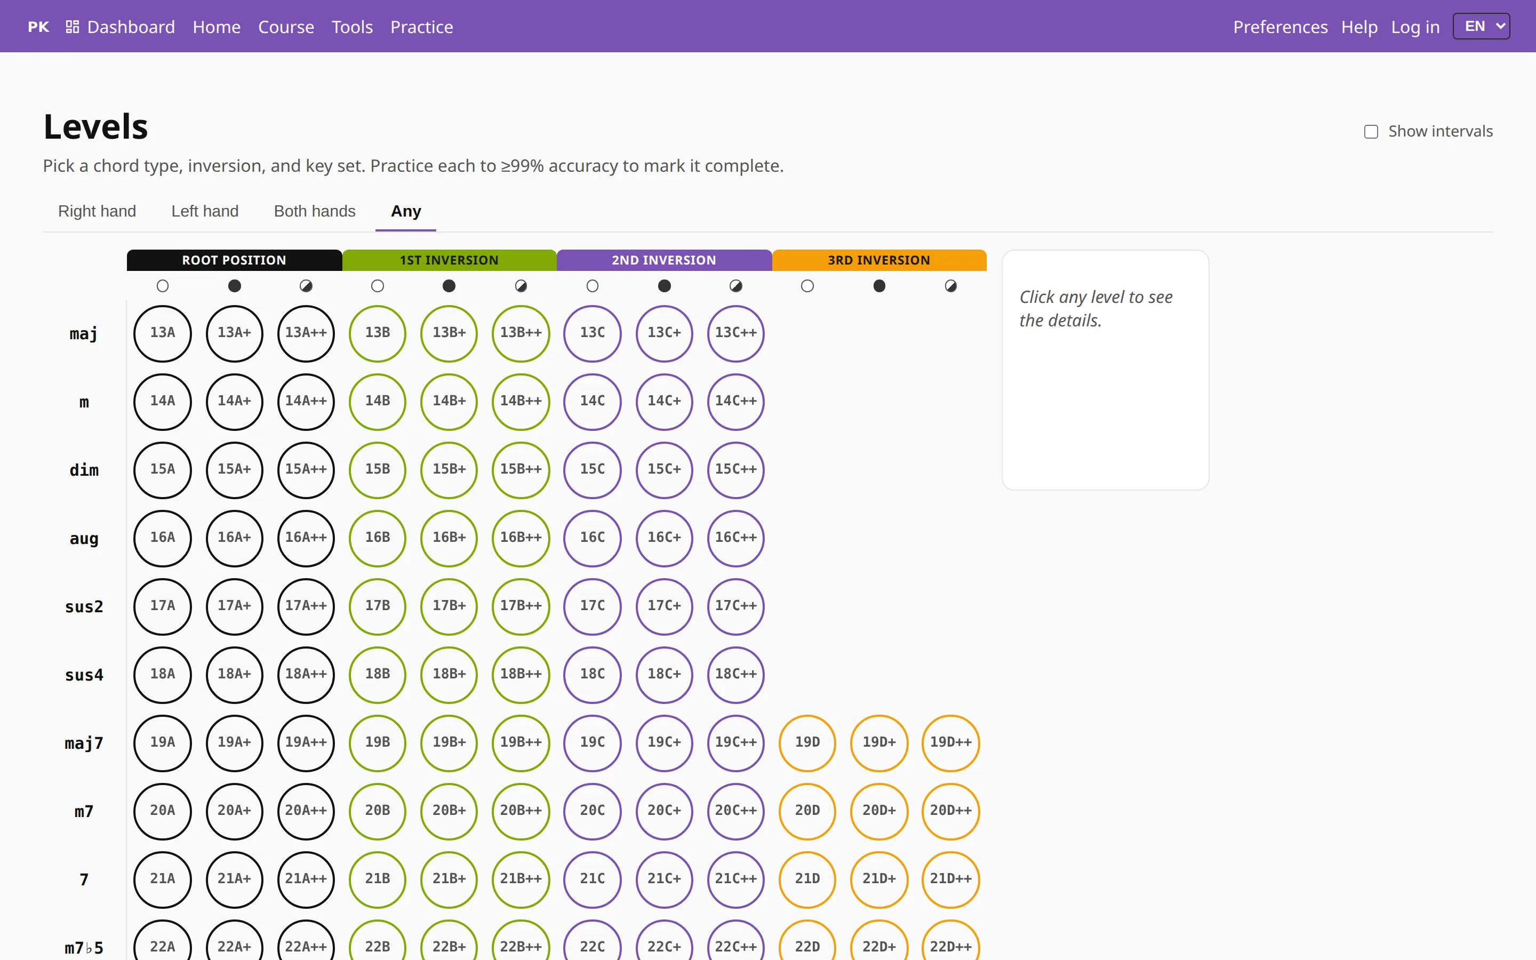
Task: Open the Help link
Action: [1359, 27]
